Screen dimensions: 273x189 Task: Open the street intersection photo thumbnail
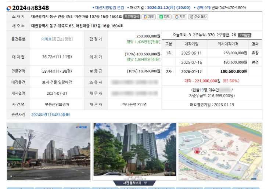pos(49,151)
